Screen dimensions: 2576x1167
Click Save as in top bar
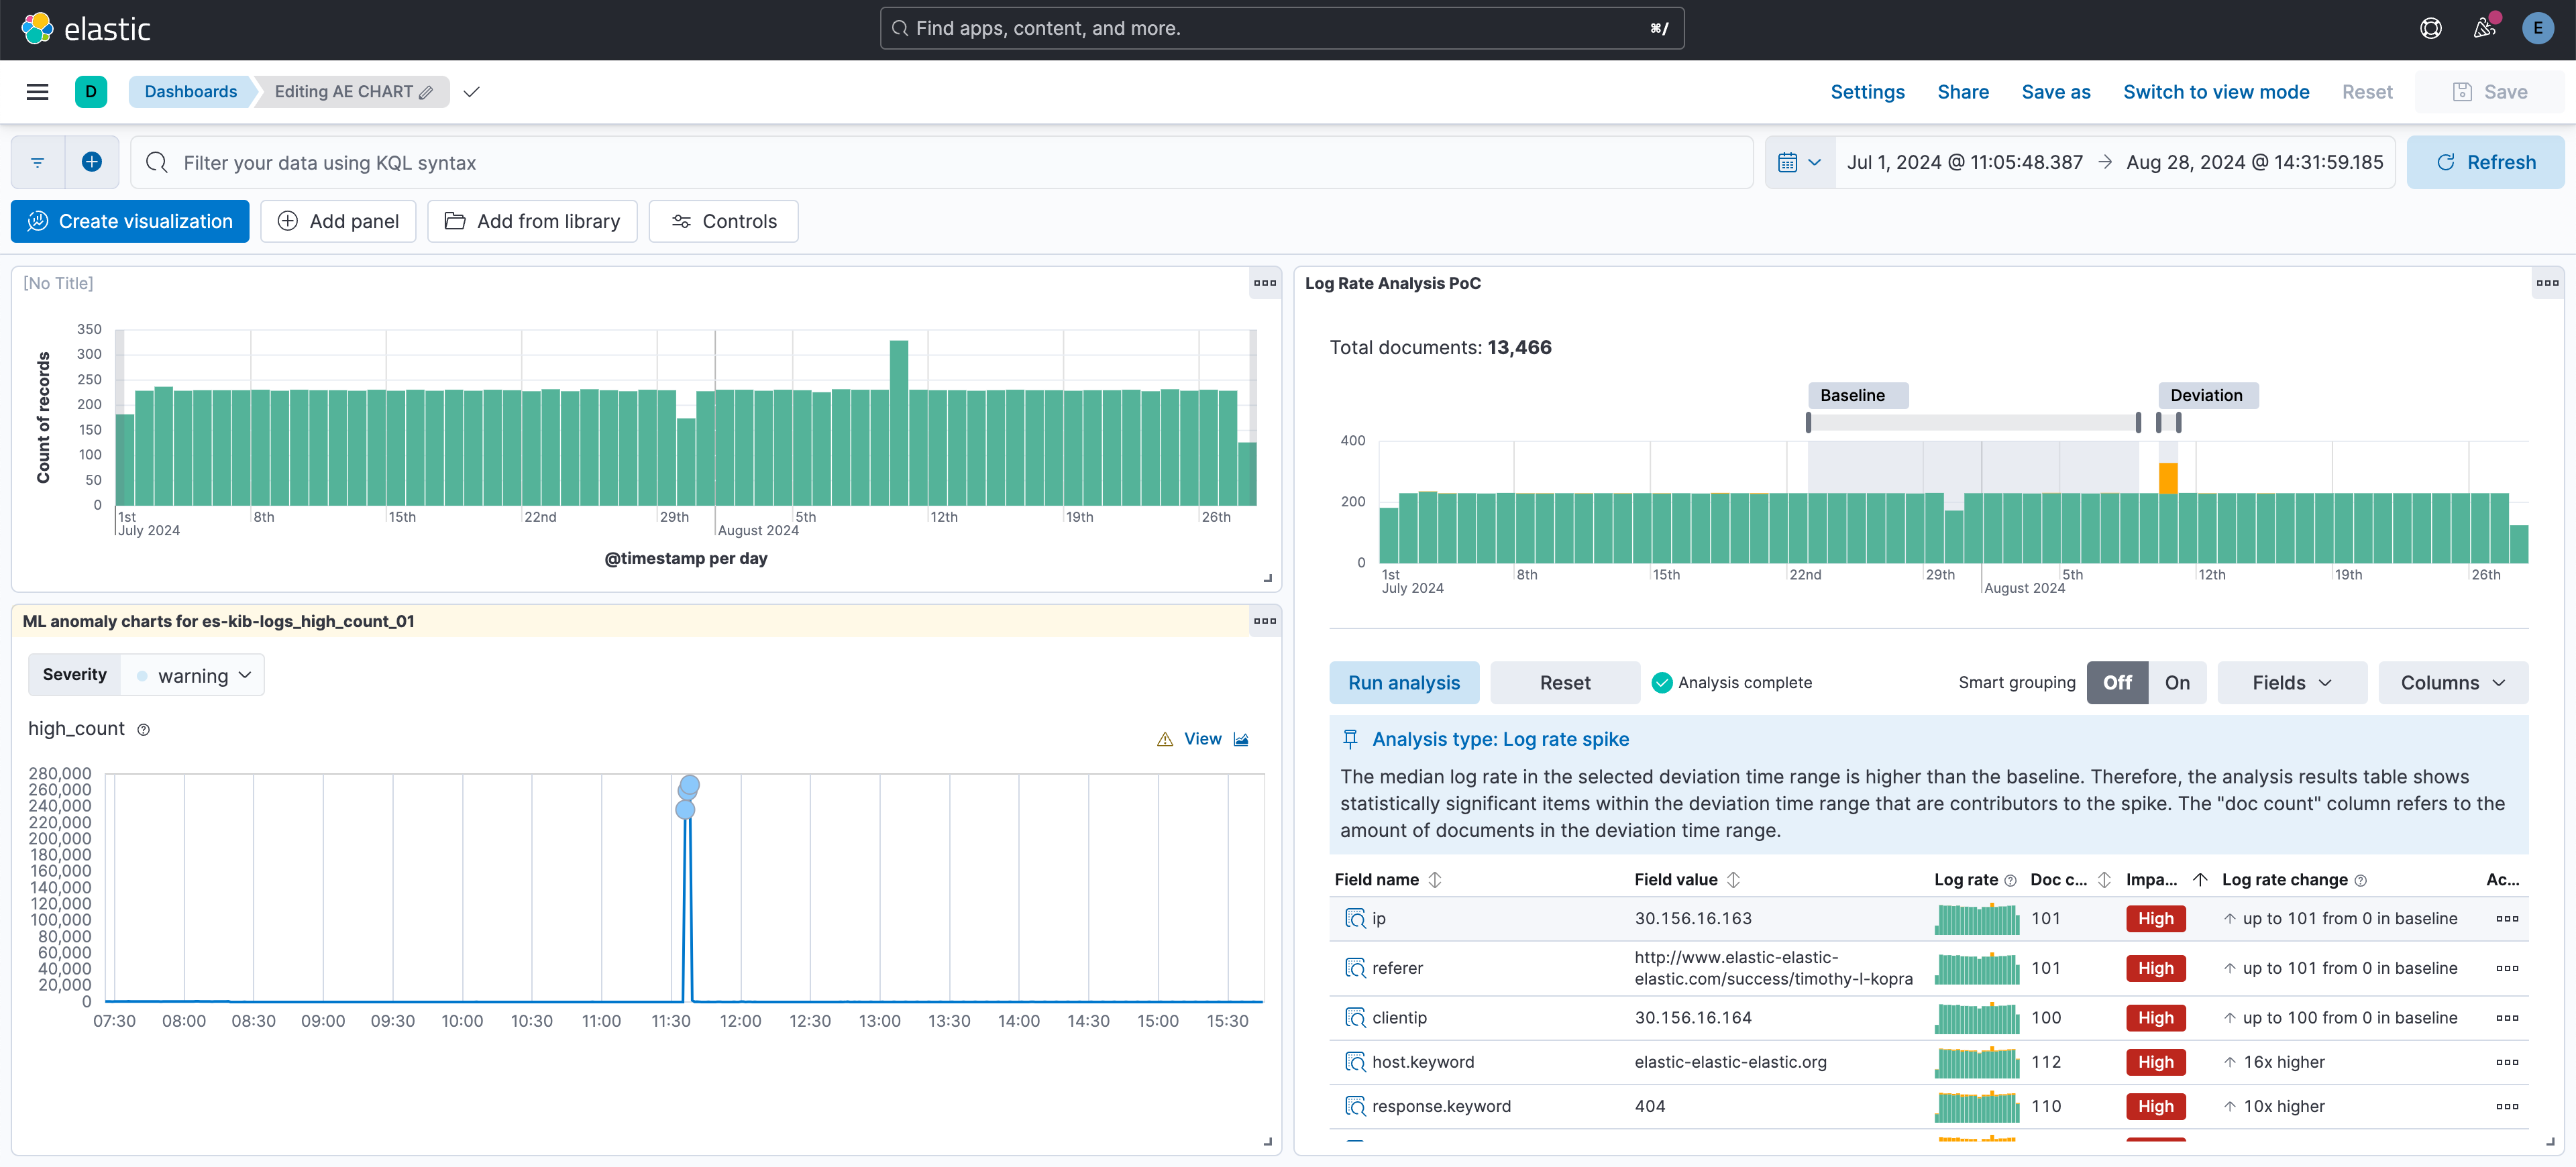[2055, 92]
